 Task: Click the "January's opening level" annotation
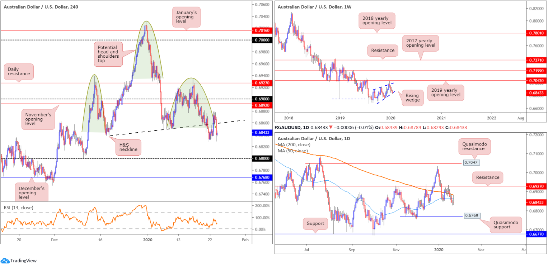point(186,17)
